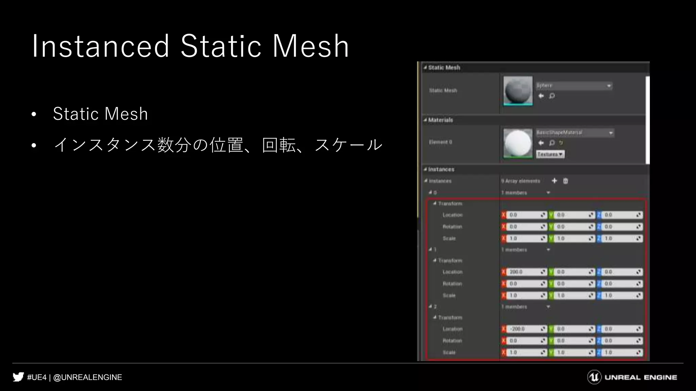696x391 pixels.
Task: Collapse Transform of instance 0
Action: point(435,203)
